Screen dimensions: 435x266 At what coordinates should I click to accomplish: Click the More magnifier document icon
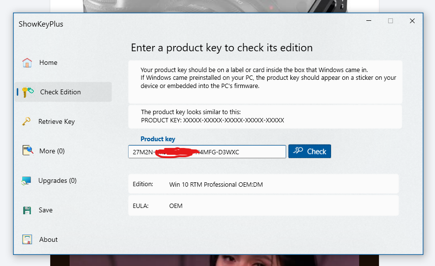pyautogui.click(x=28, y=150)
